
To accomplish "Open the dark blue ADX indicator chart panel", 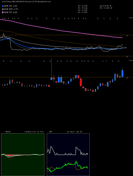I will pyautogui.click(x=68, y=155).
